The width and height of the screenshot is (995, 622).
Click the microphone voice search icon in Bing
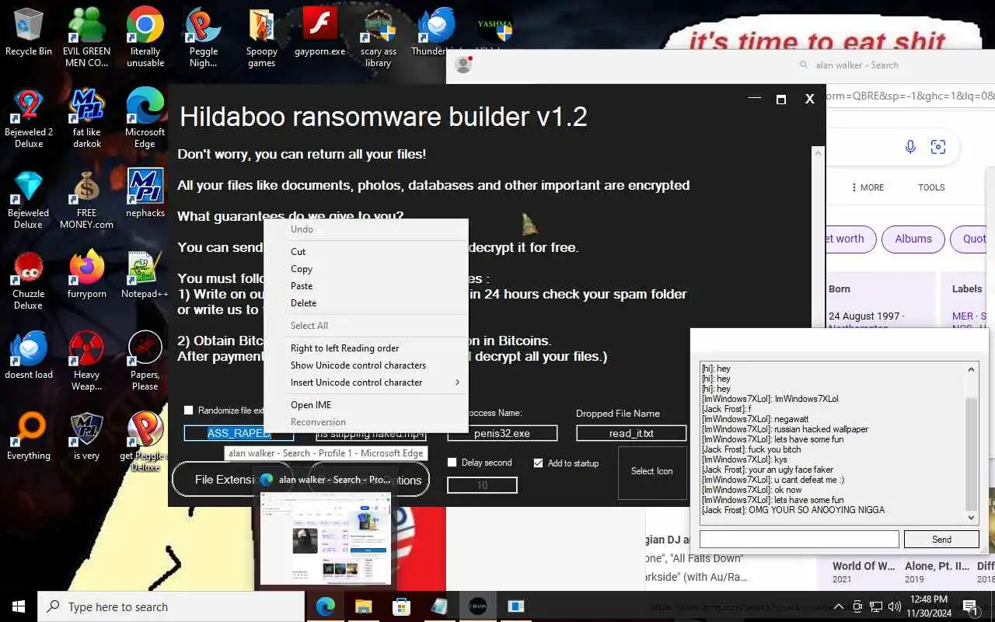coord(910,147)
